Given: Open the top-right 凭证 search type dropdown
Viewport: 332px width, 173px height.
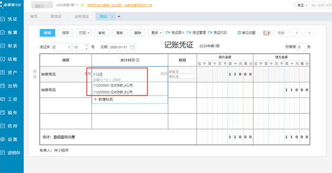Looking at the screenshot, I should [302, 5].
